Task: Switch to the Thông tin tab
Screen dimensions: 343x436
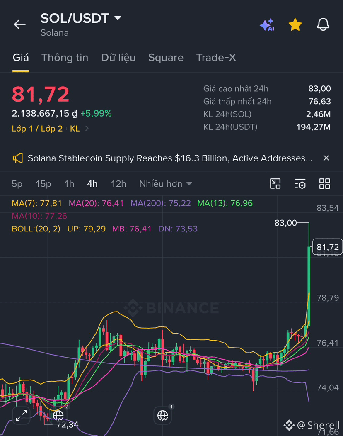Action: click(65, 58)
